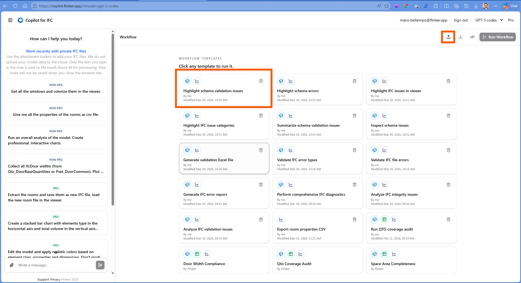
Task: Click the upload workflow icon
Action: coord(448,37)
